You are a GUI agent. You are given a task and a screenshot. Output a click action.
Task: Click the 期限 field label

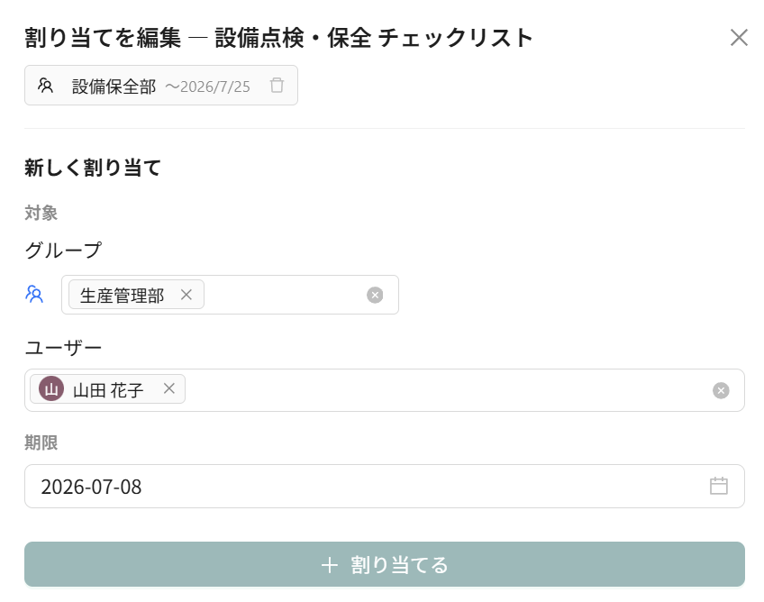41,442
